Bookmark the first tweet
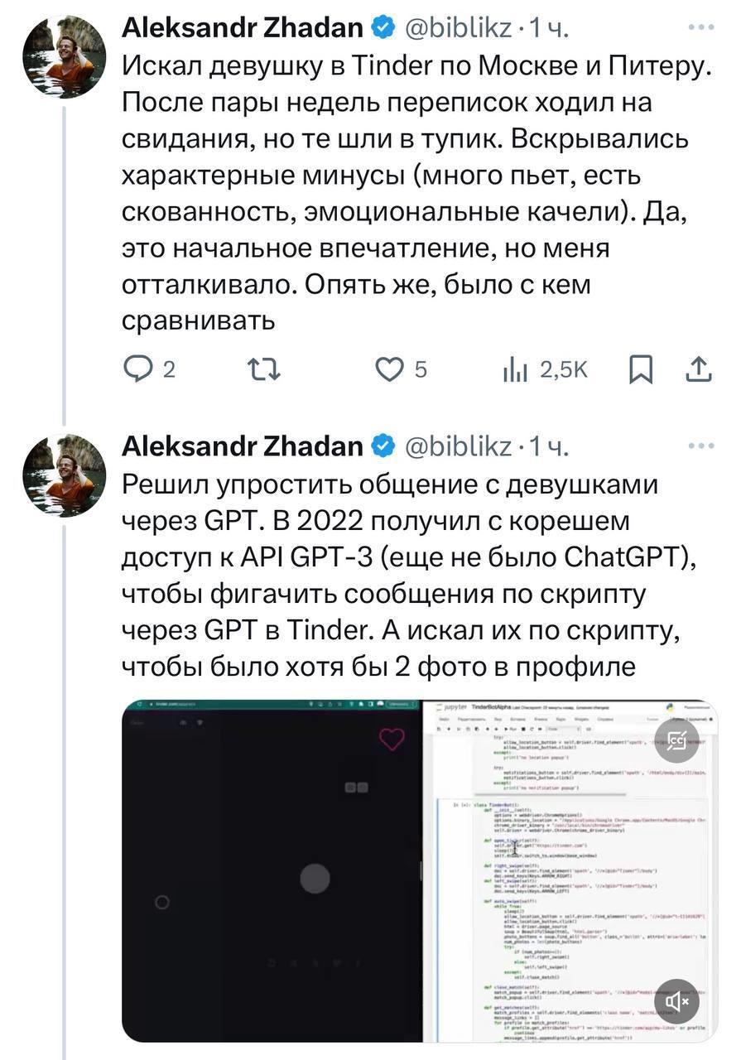741x1060 pixels. tap(641, 370)
